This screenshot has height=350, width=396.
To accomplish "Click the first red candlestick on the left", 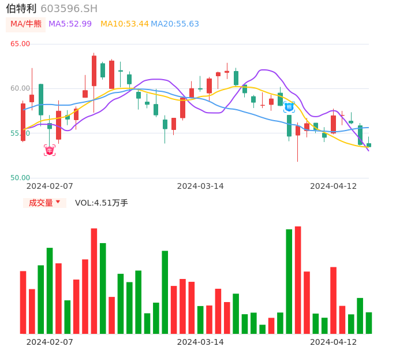I will [x=23, y=122].
